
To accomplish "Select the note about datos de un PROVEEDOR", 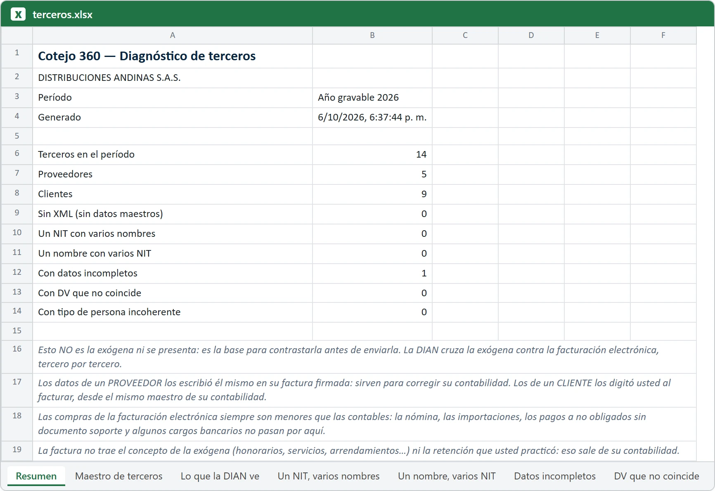I will click(x=365, y=390).
